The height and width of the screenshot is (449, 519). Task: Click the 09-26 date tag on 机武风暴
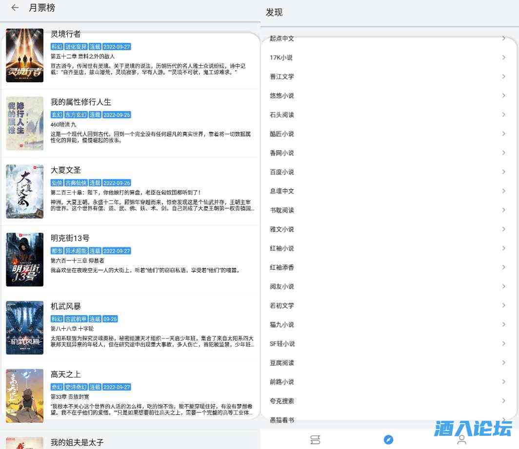[x=110, y=319]
